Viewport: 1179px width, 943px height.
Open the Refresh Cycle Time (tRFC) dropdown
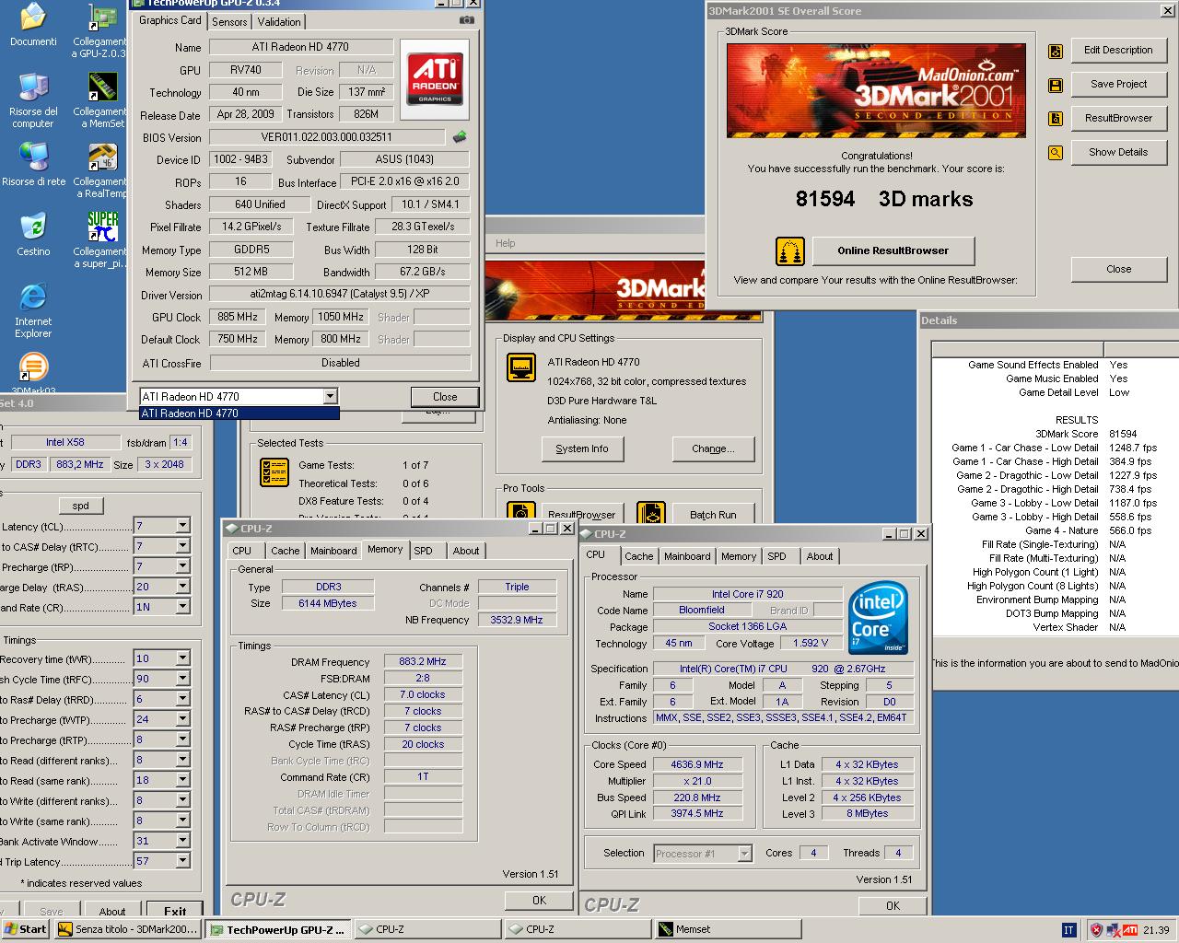(182, 679)
